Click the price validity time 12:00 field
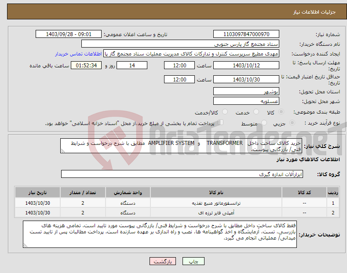This screenshot has width=347, height=273. pyautogui.click(x=179, y=79)
